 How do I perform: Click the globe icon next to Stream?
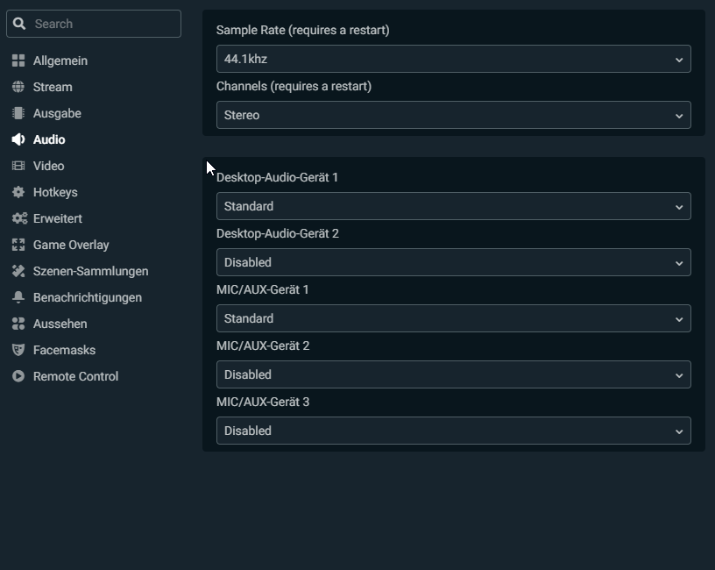click(x=18, y=87)
